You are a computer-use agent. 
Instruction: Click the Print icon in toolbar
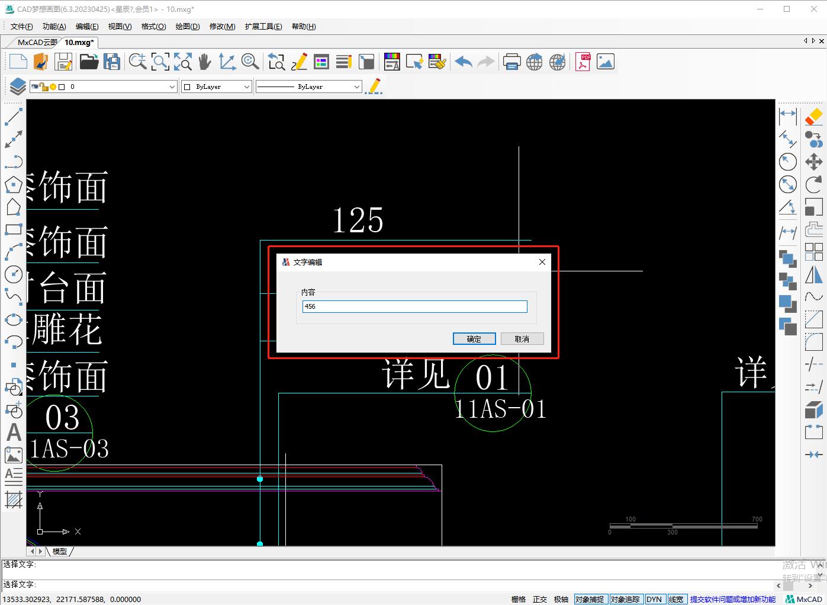pos(511,62)
